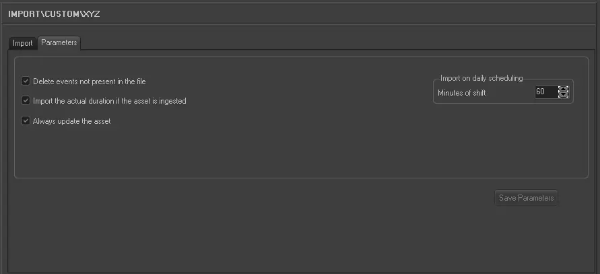Screen dimensions: 600x274
Task: Click the 'Always update the asset' label text
Action: click(x=72, y=121)
